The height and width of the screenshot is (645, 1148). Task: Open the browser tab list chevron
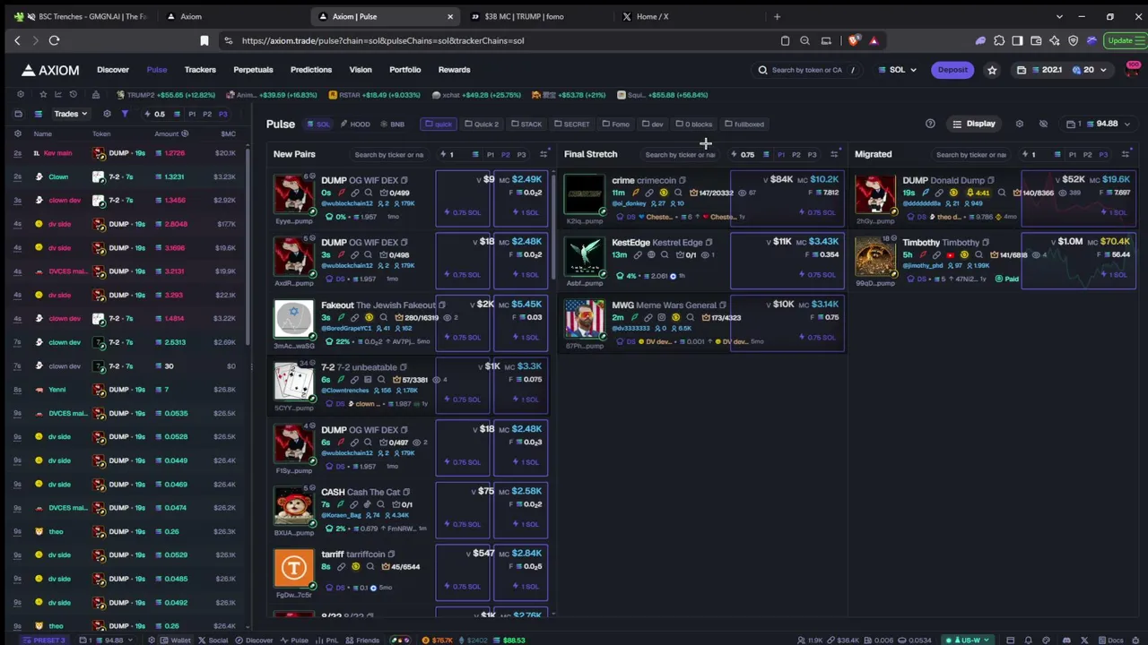coord(1059,16)
